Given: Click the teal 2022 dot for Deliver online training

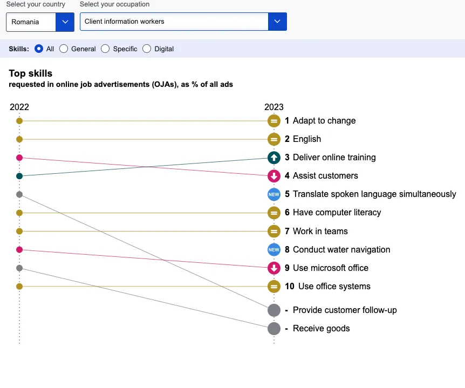Looking at the screenshot, I should coord(19,176).
